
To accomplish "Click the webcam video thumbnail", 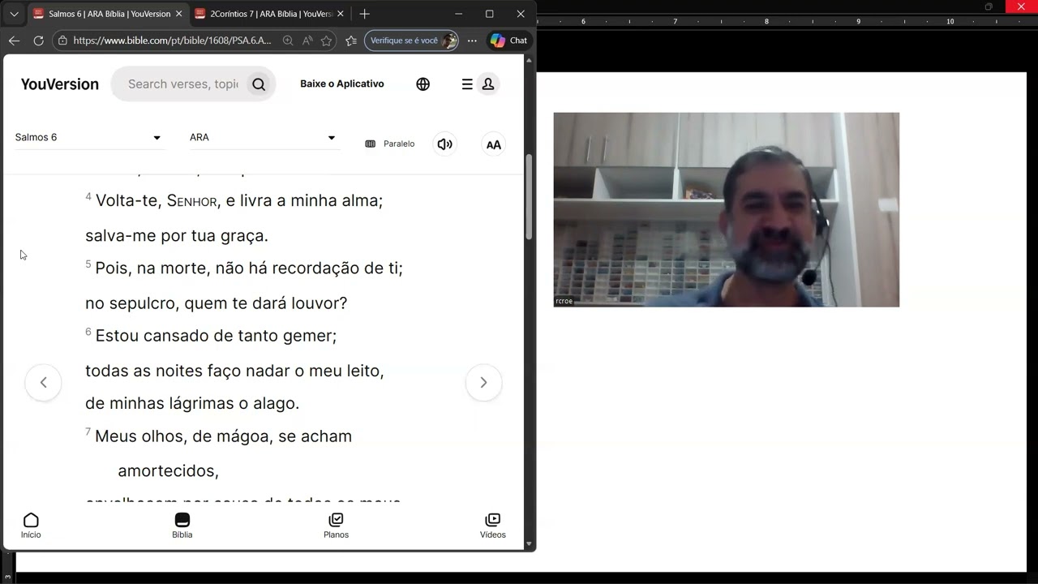I will 727,209.
